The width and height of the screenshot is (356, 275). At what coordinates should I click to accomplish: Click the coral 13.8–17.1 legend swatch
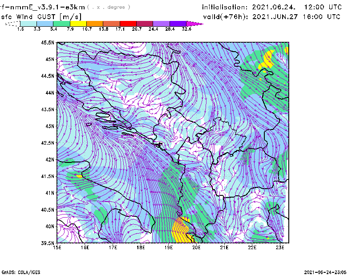pos(112,24)
